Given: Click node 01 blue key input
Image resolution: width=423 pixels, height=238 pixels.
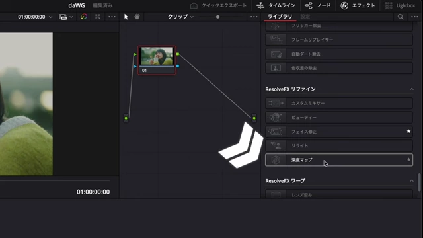Looking at the screenshot, I should click(135, 66).
